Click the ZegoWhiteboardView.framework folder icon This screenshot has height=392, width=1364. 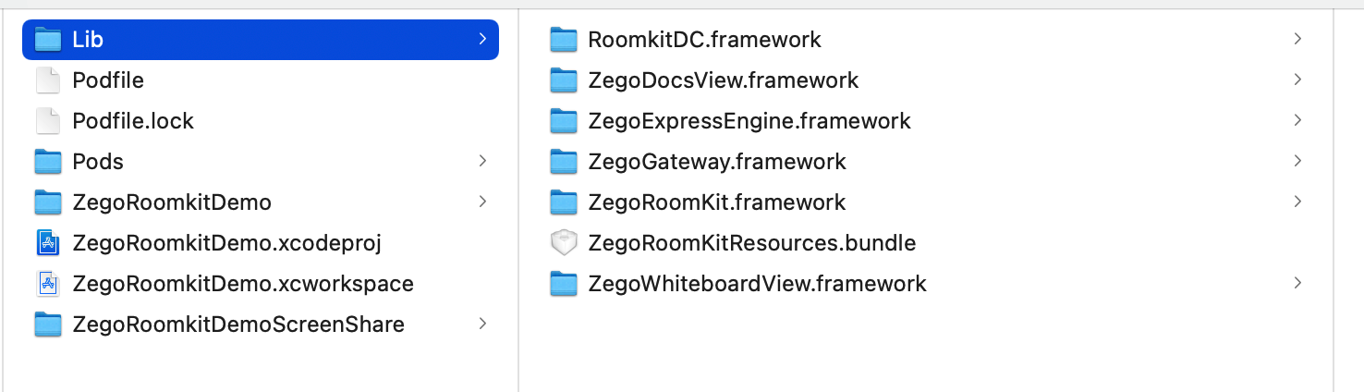563,284
